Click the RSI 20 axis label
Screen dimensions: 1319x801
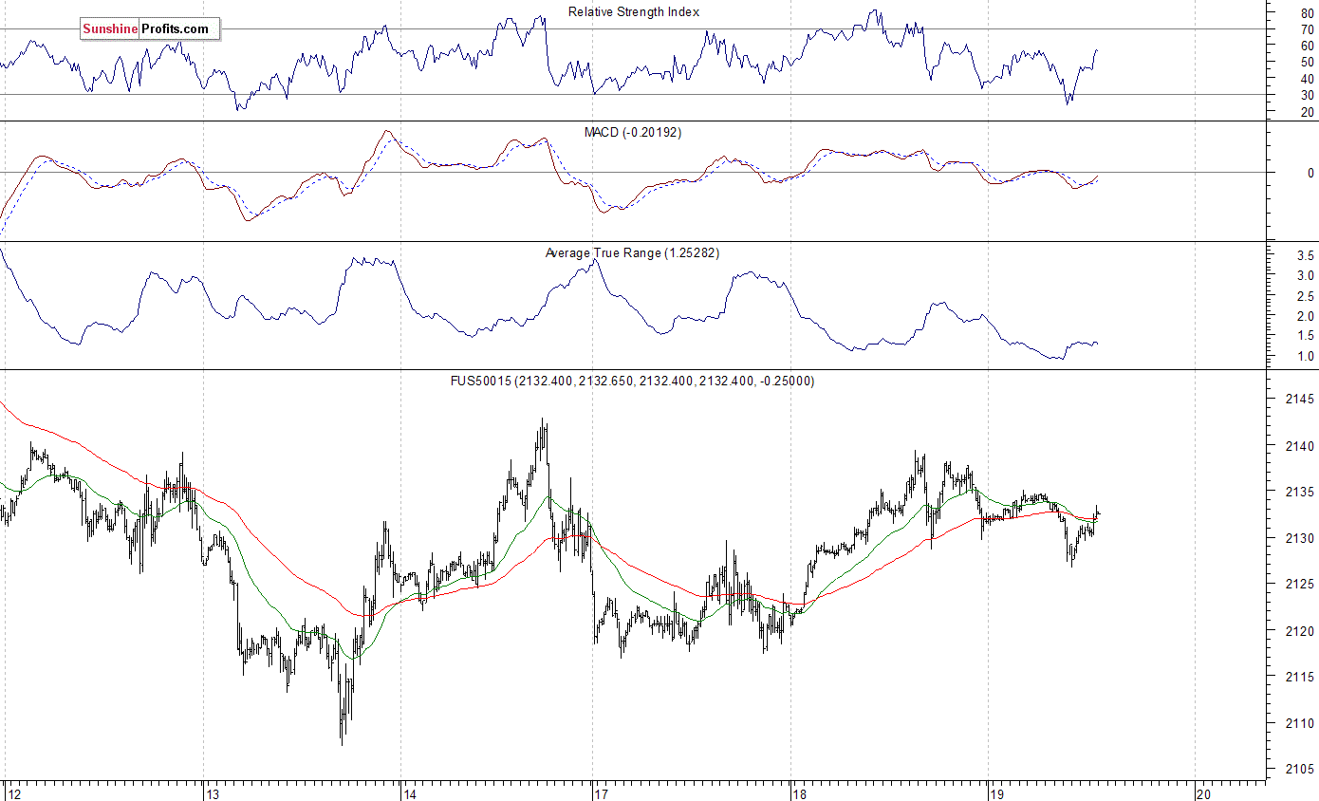[x=1308, y=112]
